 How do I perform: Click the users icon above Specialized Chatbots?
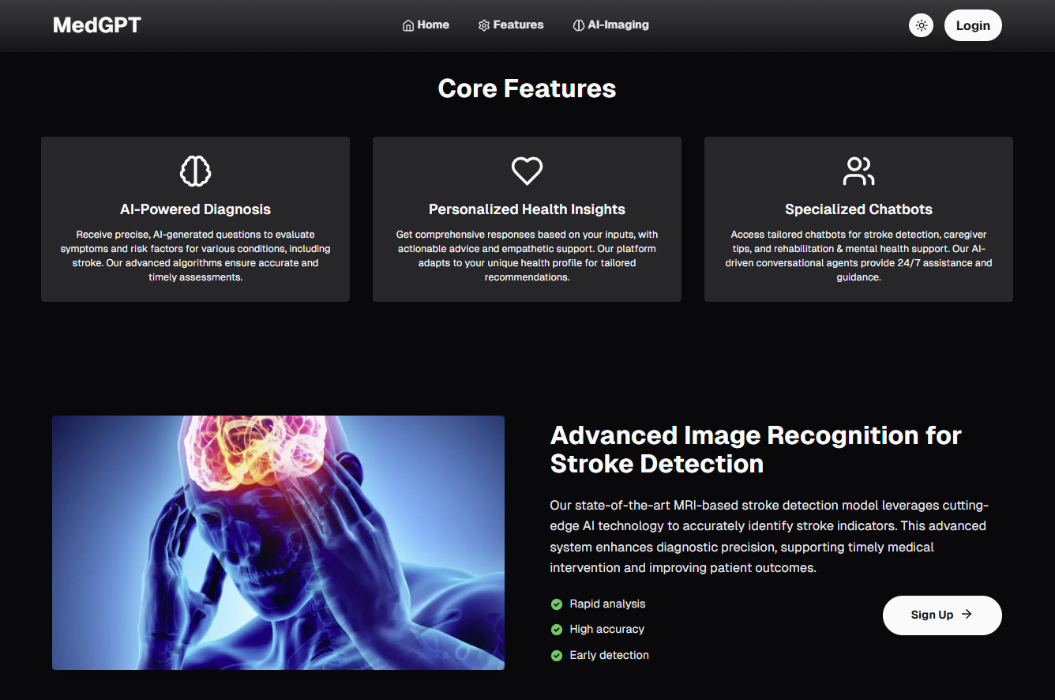858,171
